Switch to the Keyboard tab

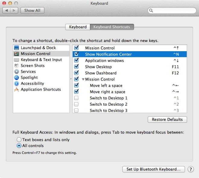click(x=78, y=27)
